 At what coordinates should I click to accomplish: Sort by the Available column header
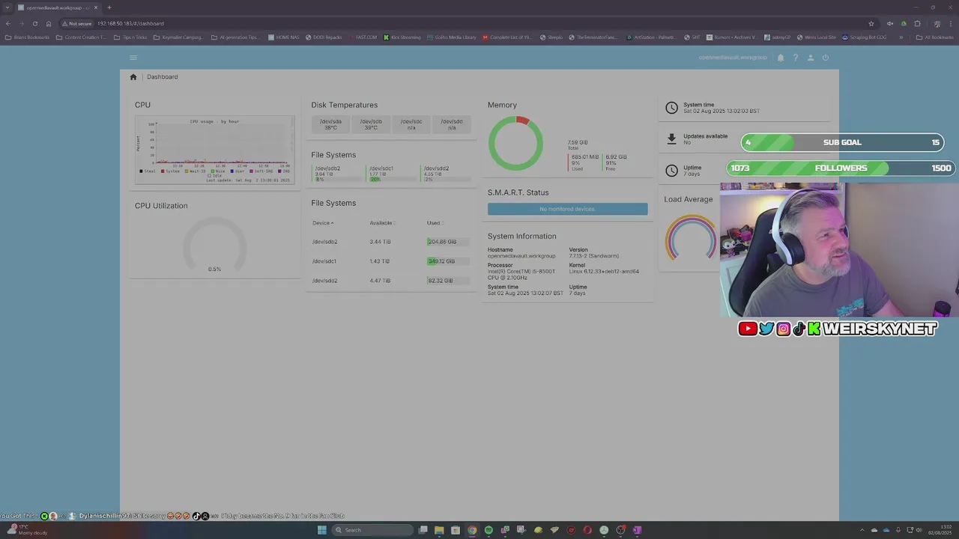click(x=381, y=223)
